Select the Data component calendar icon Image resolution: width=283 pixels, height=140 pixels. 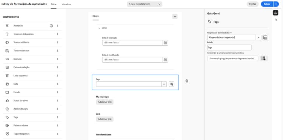click(7, 84)
